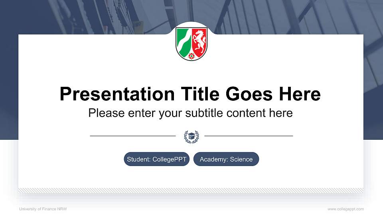Image resolution: width=383 pixels, height=215 pixels.
Task: Click the red rose emblem at crest bottom
Action: click(191, 56)
